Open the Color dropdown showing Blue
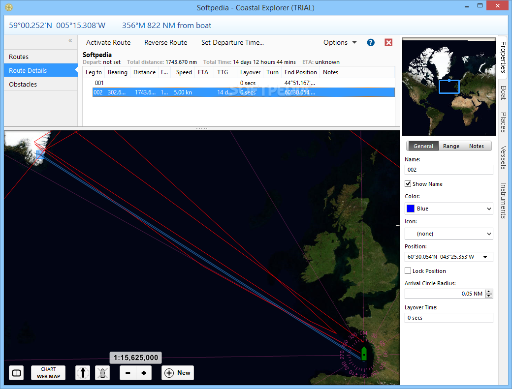 click(448, 209)
